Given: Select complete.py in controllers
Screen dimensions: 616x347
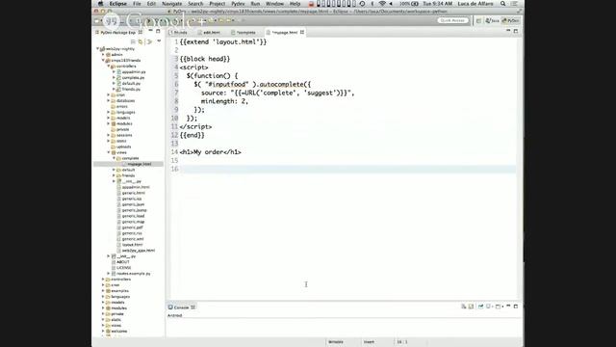Looking at the screenshot, I should tap(133, 77).
